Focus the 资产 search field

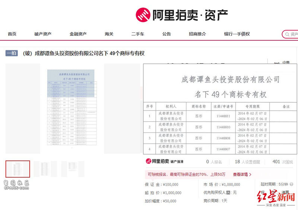click(290, 34)
